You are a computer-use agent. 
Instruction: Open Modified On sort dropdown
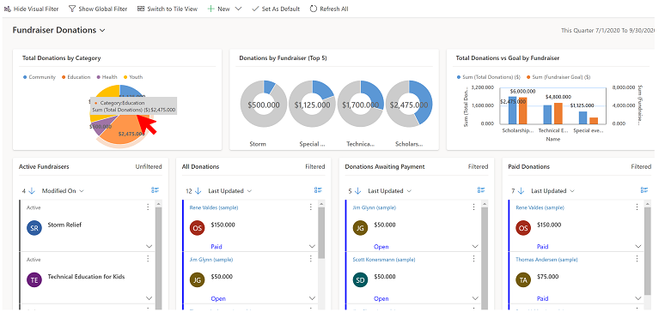click(x=63, y=191)
